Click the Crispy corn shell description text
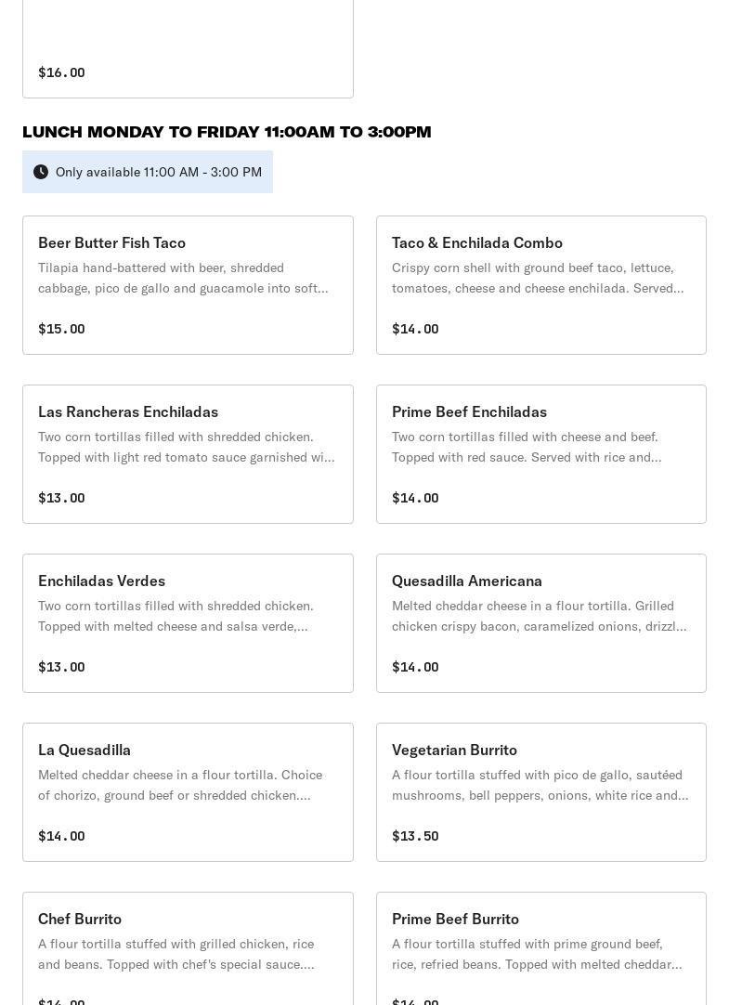This screenshot has height=1005, width=729. click(x=538, y=278)
